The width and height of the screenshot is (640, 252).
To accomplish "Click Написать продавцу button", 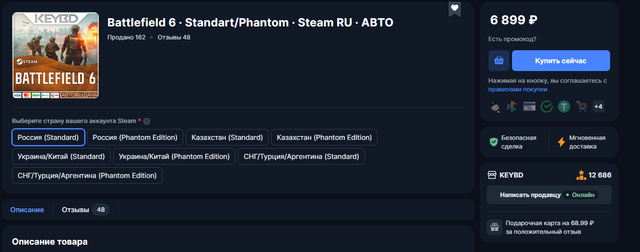I will (530, 195).
